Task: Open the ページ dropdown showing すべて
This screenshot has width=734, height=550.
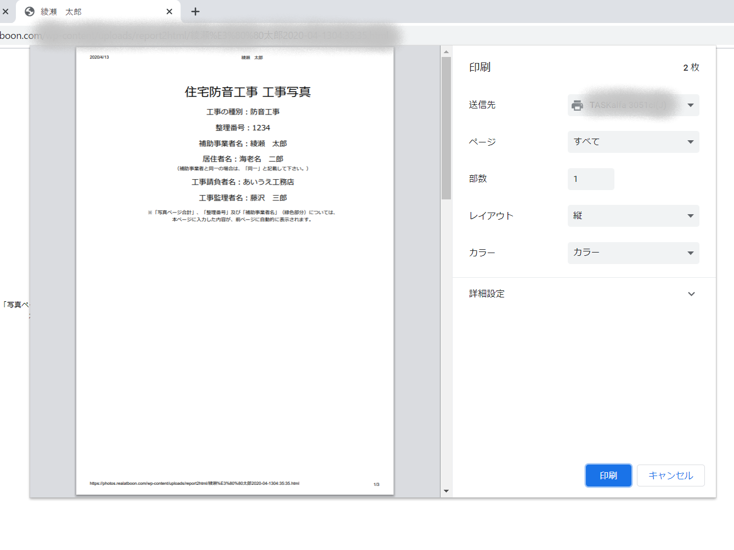Action: (x=633, y=142)
